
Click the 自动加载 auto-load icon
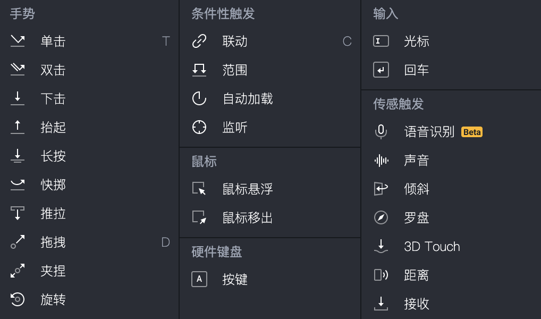tap(199, 99)
